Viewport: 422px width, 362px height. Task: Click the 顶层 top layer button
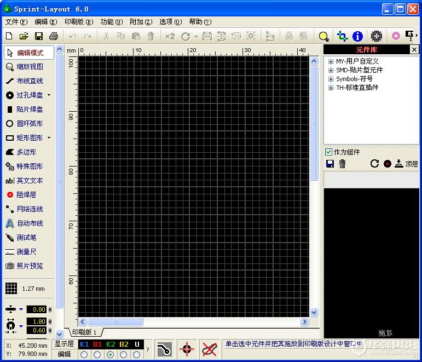407,164
